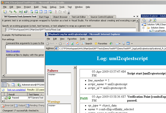Image resolution: width=166 pixels, height=113 pixels.
Task: Open the Edit dropdown arrow in IE toolbar
Action: (x=132, y=44)
